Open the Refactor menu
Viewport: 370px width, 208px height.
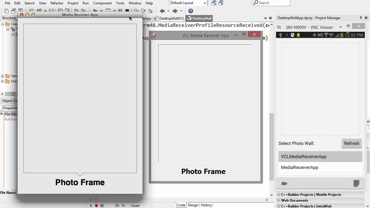pos(57,3)
